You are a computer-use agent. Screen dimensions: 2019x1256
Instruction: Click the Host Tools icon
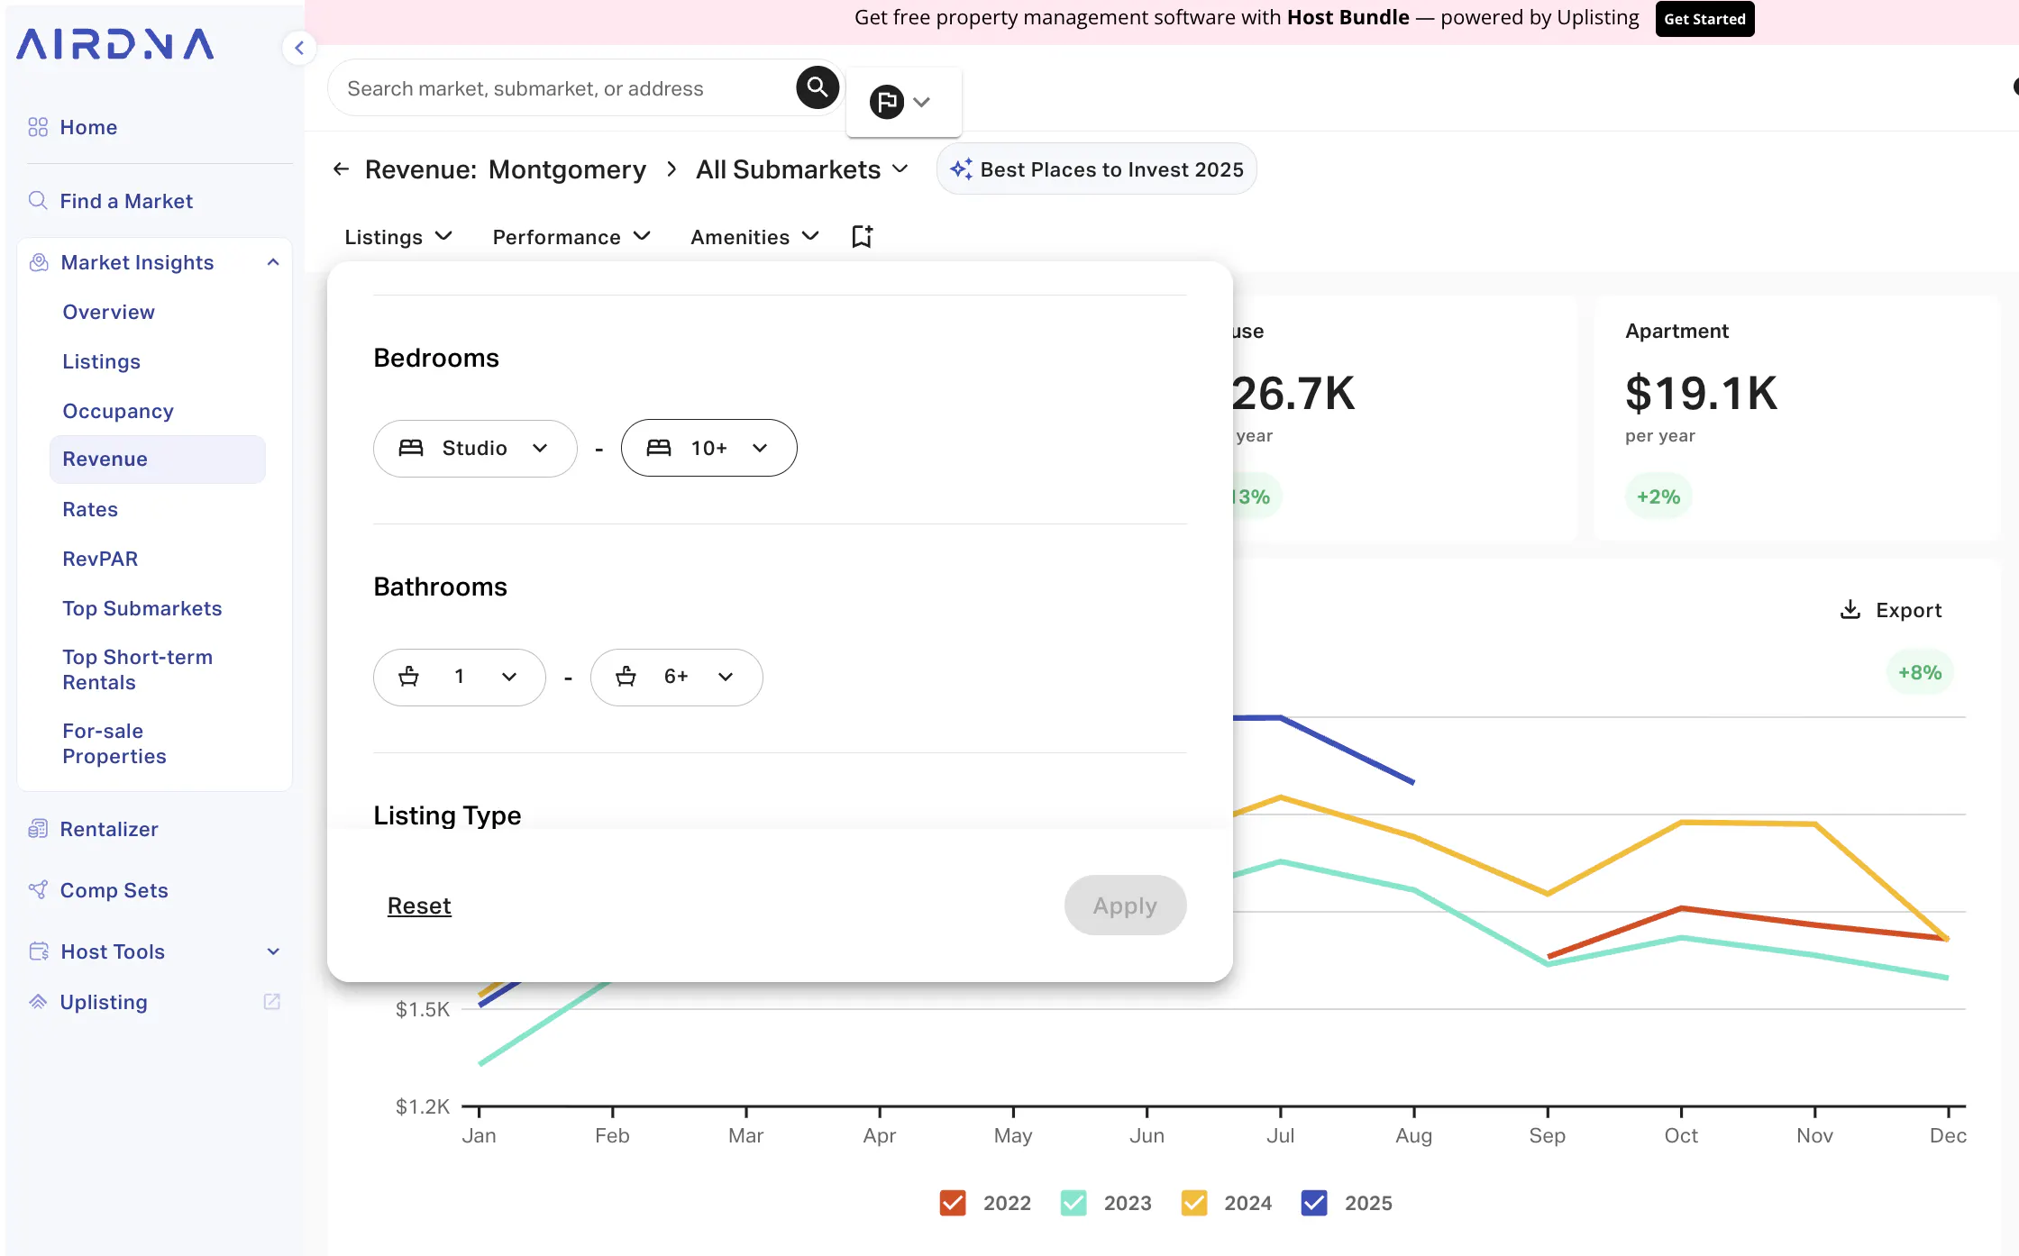point(39,951)
